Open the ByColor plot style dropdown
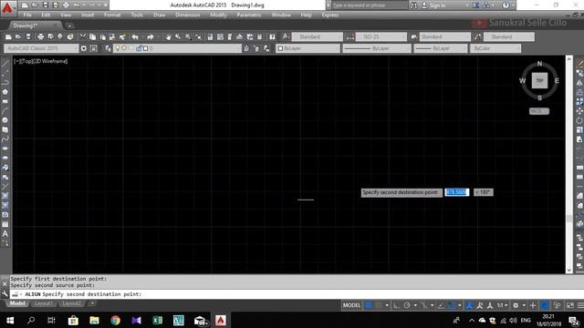The image size is (584, 328). 495,48
